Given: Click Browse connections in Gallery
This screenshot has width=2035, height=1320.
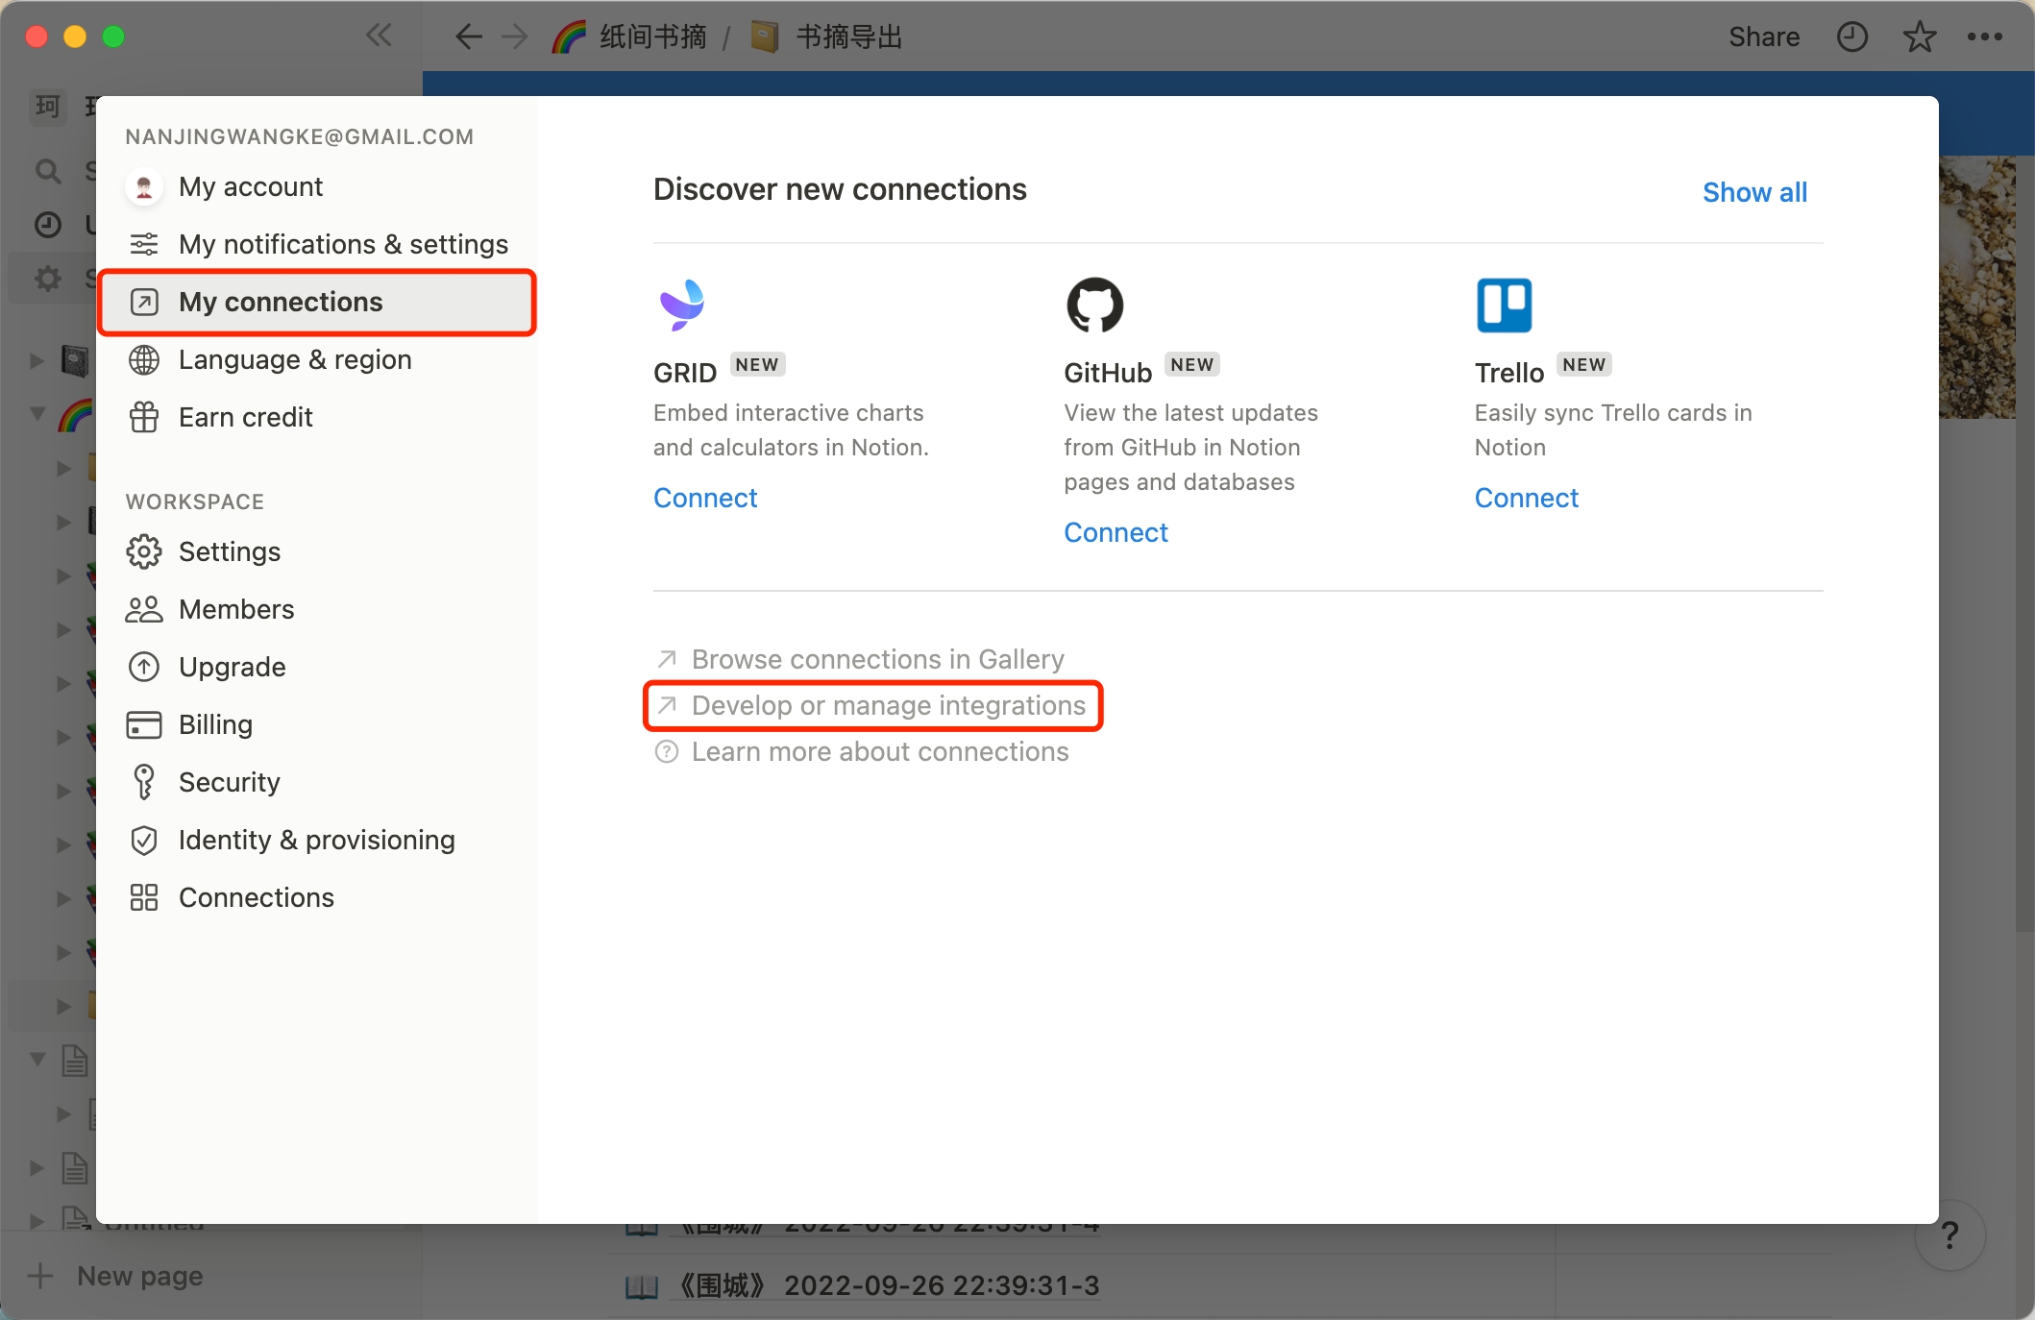Looking at the screenshot, I should click(877, 659).
